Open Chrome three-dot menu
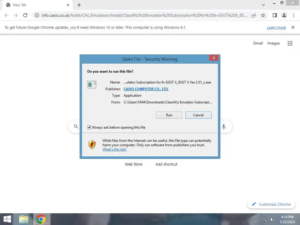Screen dimensions: 300x225 click(x=294, y=15)
